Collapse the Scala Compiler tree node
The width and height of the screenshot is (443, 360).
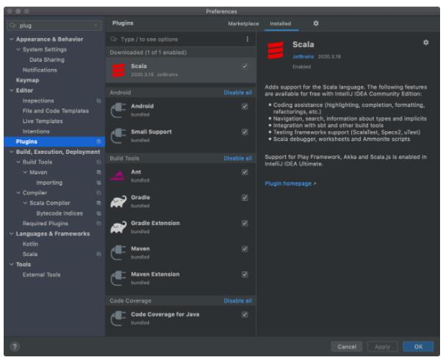(x=25, y=203)
